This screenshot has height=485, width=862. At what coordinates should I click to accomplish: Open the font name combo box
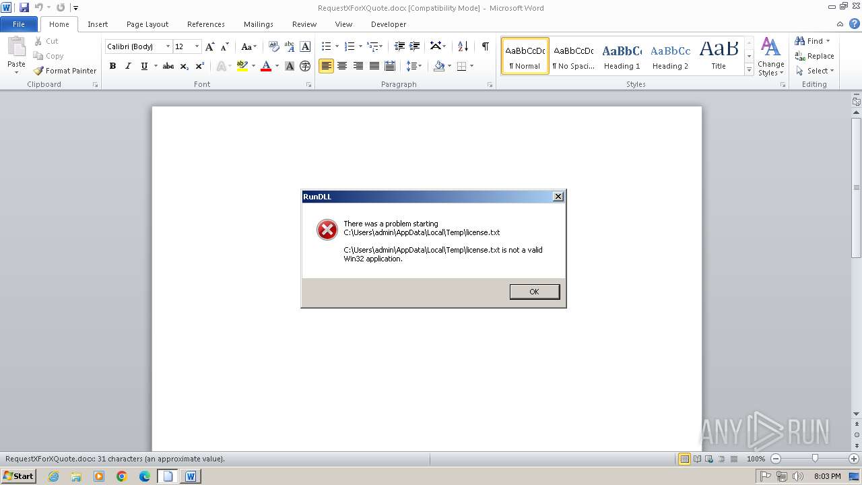coord(138,46)
